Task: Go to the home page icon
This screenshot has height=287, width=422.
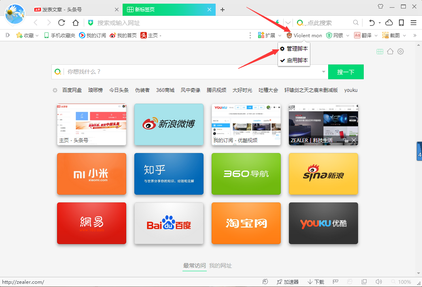Action: click(76, 23)
